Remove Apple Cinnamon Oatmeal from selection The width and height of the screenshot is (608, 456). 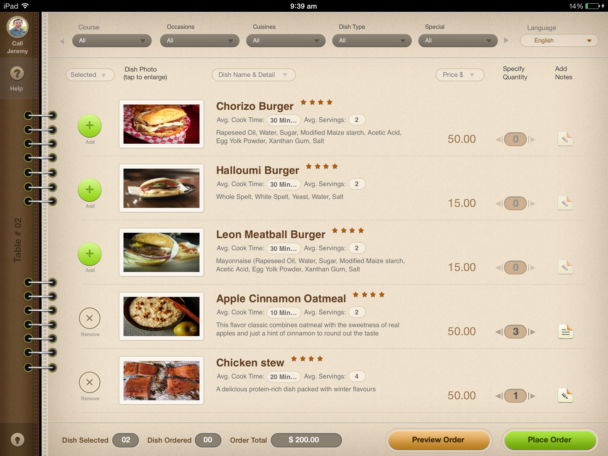coord(90,318)
